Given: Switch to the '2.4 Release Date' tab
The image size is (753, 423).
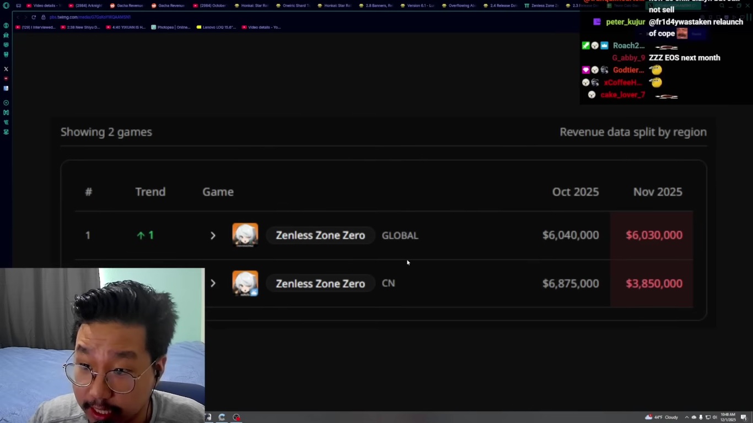Looking at the screenshot, I should click(500, 6).
